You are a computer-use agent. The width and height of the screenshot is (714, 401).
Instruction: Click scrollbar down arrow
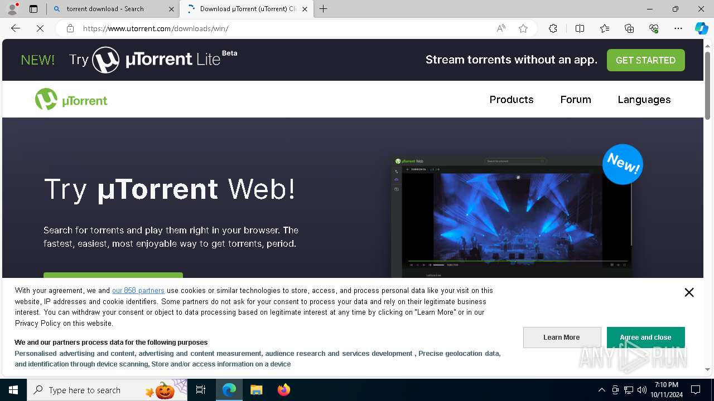tap(707, 369)
